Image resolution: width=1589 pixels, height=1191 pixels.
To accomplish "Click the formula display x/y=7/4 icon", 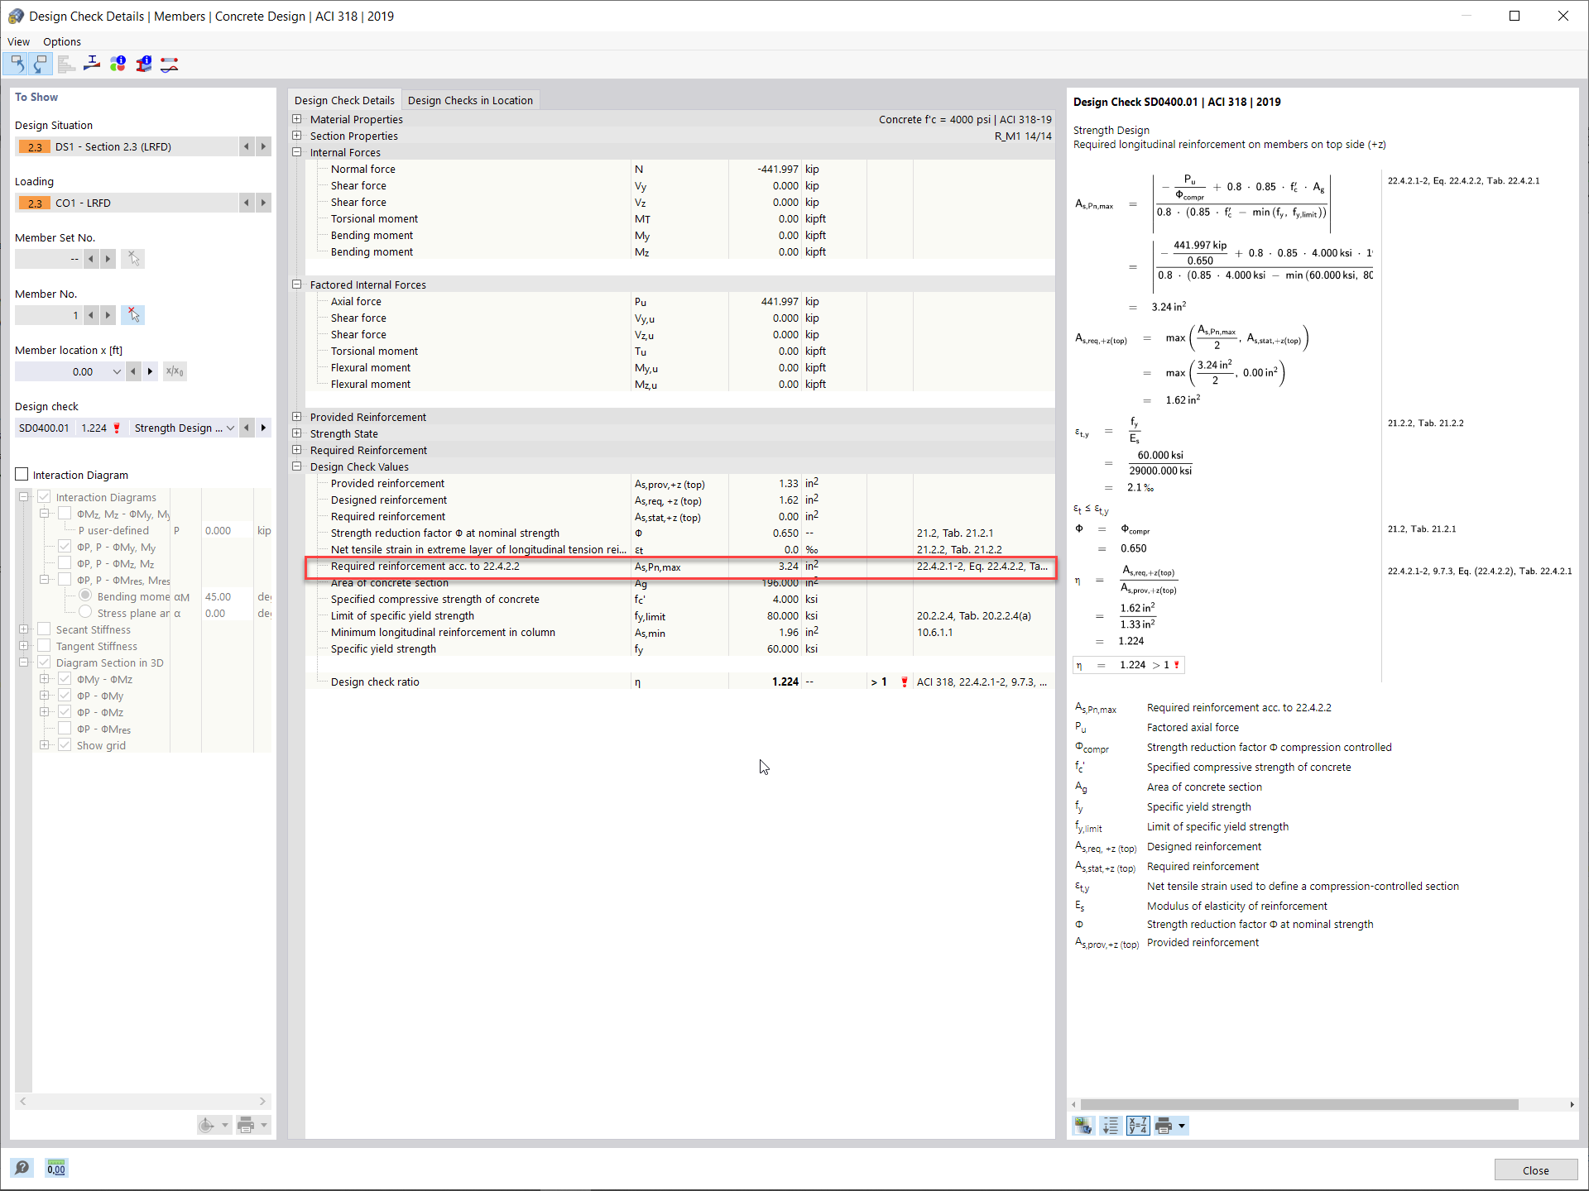I will click(x=1137, y=1126).
